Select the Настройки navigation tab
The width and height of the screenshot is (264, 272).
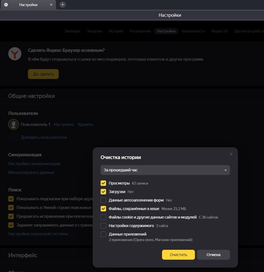(x=166, y=31)
